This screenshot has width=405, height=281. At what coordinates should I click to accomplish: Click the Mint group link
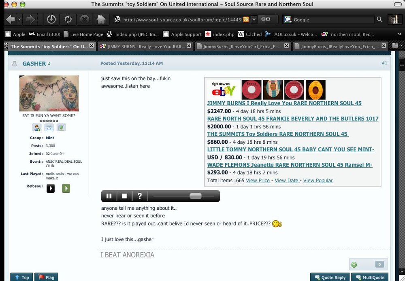click(x=50, y=138)
